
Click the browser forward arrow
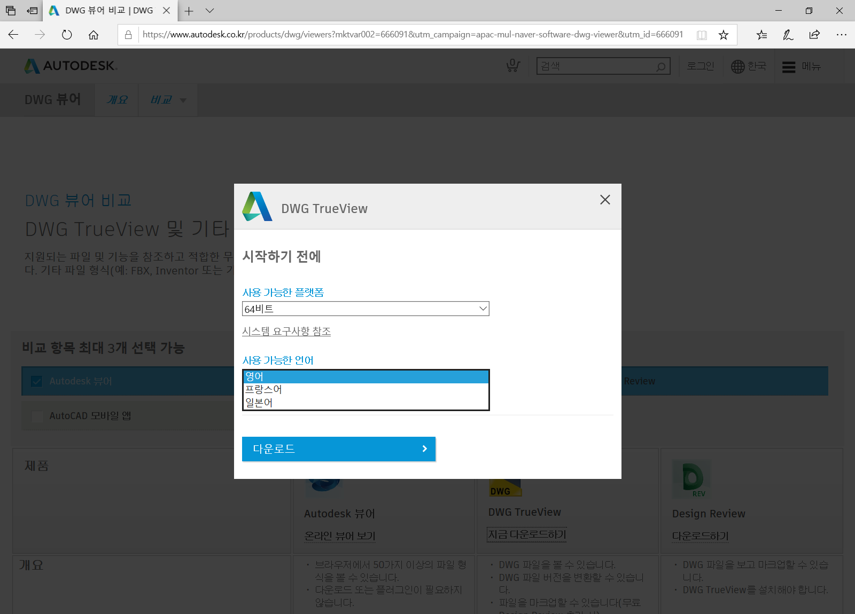coord(40,35)
